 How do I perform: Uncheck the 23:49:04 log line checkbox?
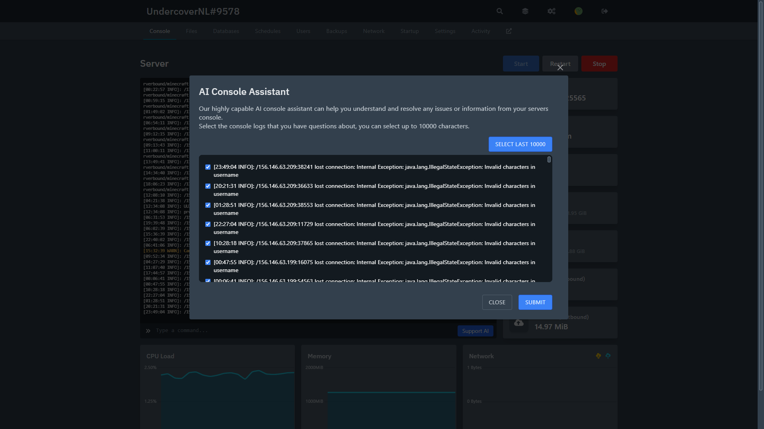[x=208, y=167]
